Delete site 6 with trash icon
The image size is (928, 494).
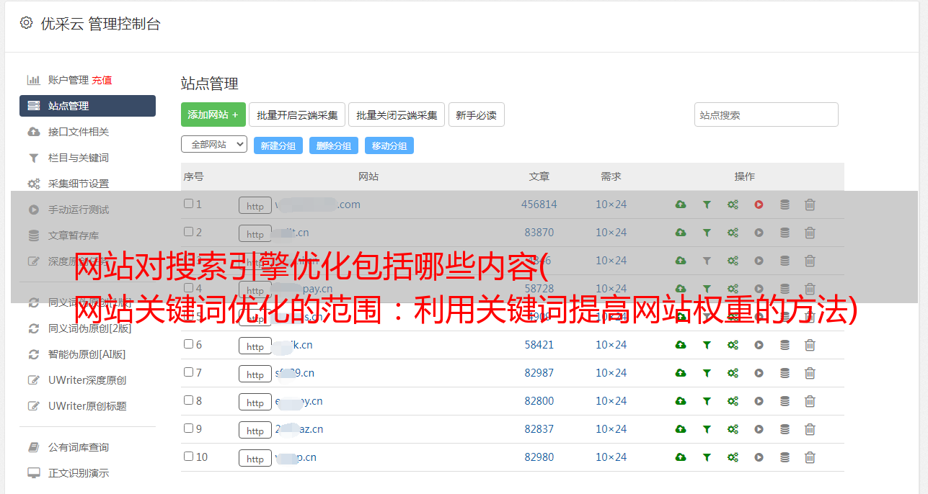[810, 345]
